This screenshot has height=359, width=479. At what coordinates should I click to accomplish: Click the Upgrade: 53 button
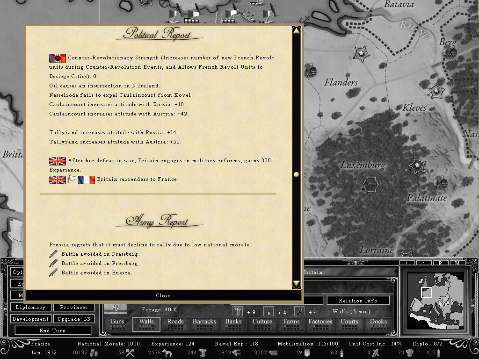coord(73,319)
